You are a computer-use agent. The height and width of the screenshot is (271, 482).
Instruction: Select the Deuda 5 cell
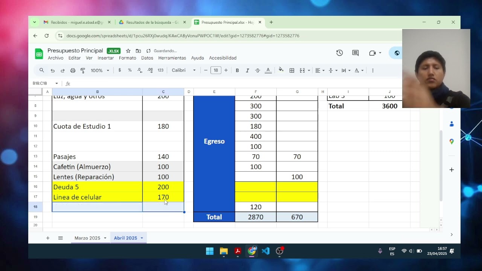[97, 187]
